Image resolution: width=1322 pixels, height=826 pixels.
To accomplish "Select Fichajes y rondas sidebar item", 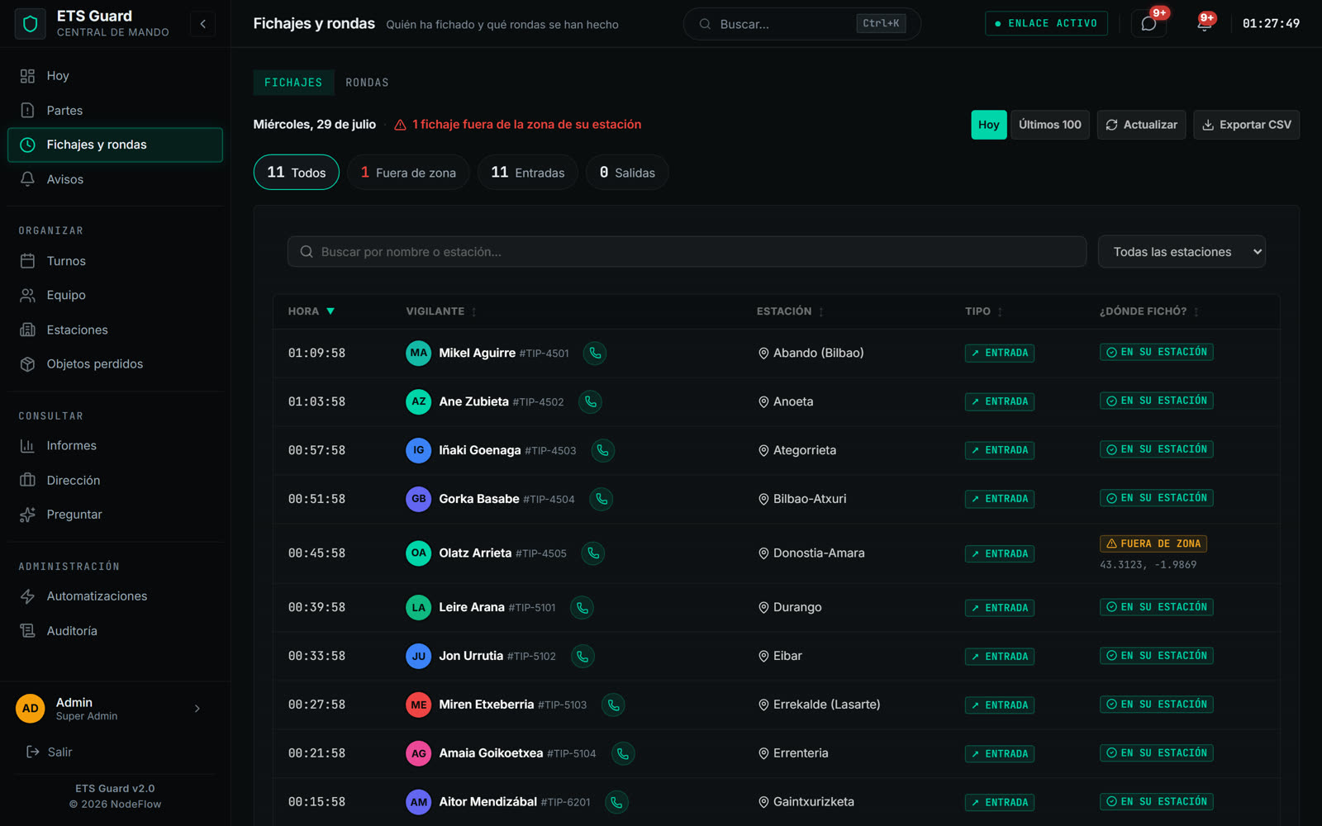I will (116, 145).
